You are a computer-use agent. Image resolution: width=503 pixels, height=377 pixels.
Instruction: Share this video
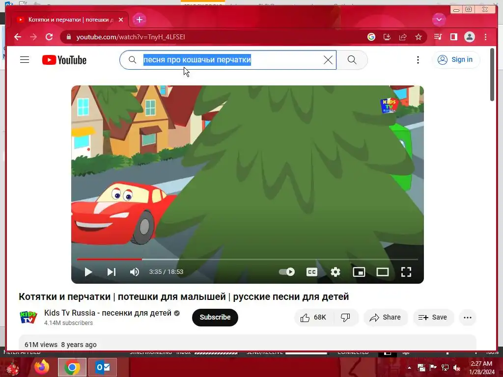pos(385,318)
